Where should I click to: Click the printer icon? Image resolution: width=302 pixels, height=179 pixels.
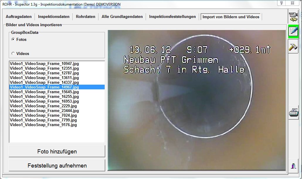(293, 113)
